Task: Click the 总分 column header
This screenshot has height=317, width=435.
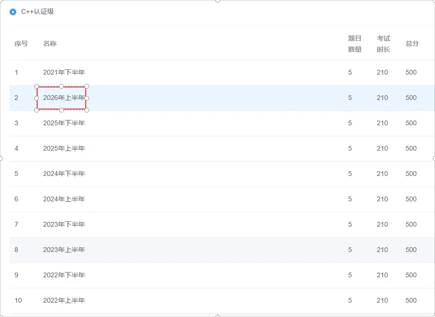Action: (x=412, y=44)
